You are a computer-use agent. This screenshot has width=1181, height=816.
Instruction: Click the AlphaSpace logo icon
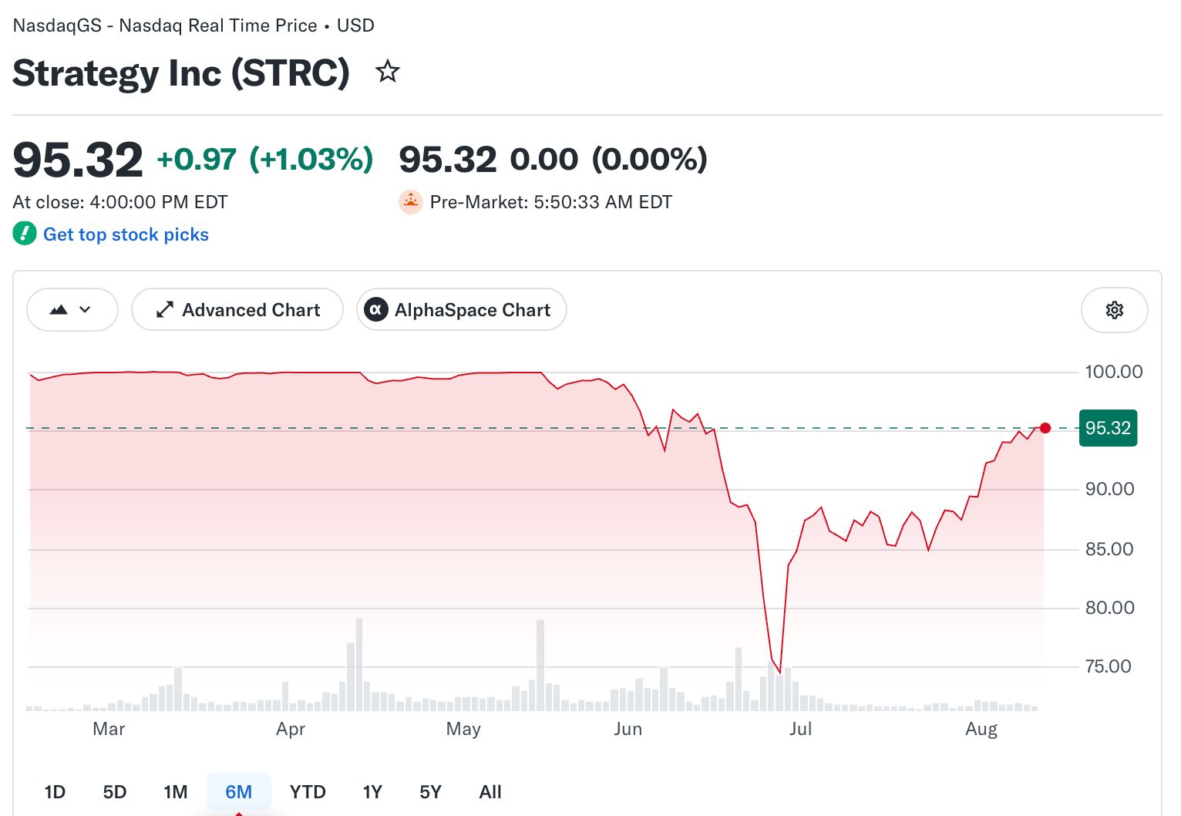(x=375, y=310)
